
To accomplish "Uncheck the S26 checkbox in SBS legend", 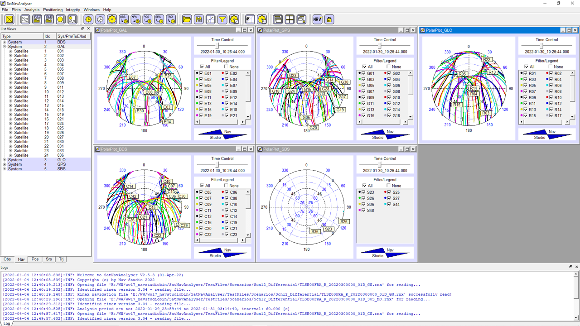I will (x=364, y=198).
